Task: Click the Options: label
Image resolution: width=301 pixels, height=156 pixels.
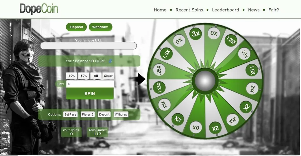Action: 54,114
